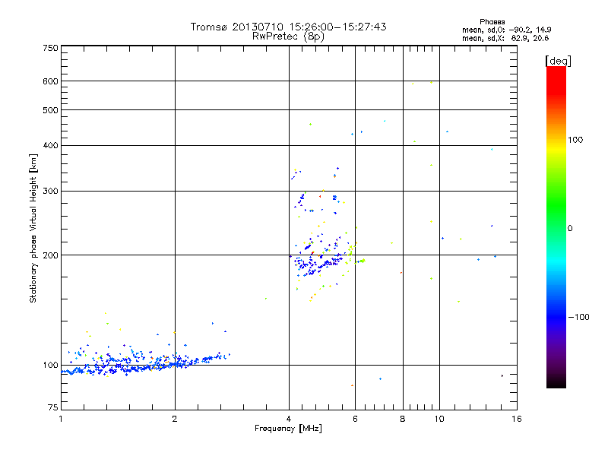This screenshot has height=456, width=608.
Task: Click the y-axis '75' tick label
Action: point(53,407)
